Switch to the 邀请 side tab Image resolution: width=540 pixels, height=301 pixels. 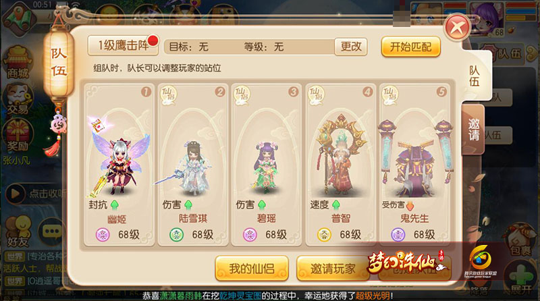coord(474,129)
